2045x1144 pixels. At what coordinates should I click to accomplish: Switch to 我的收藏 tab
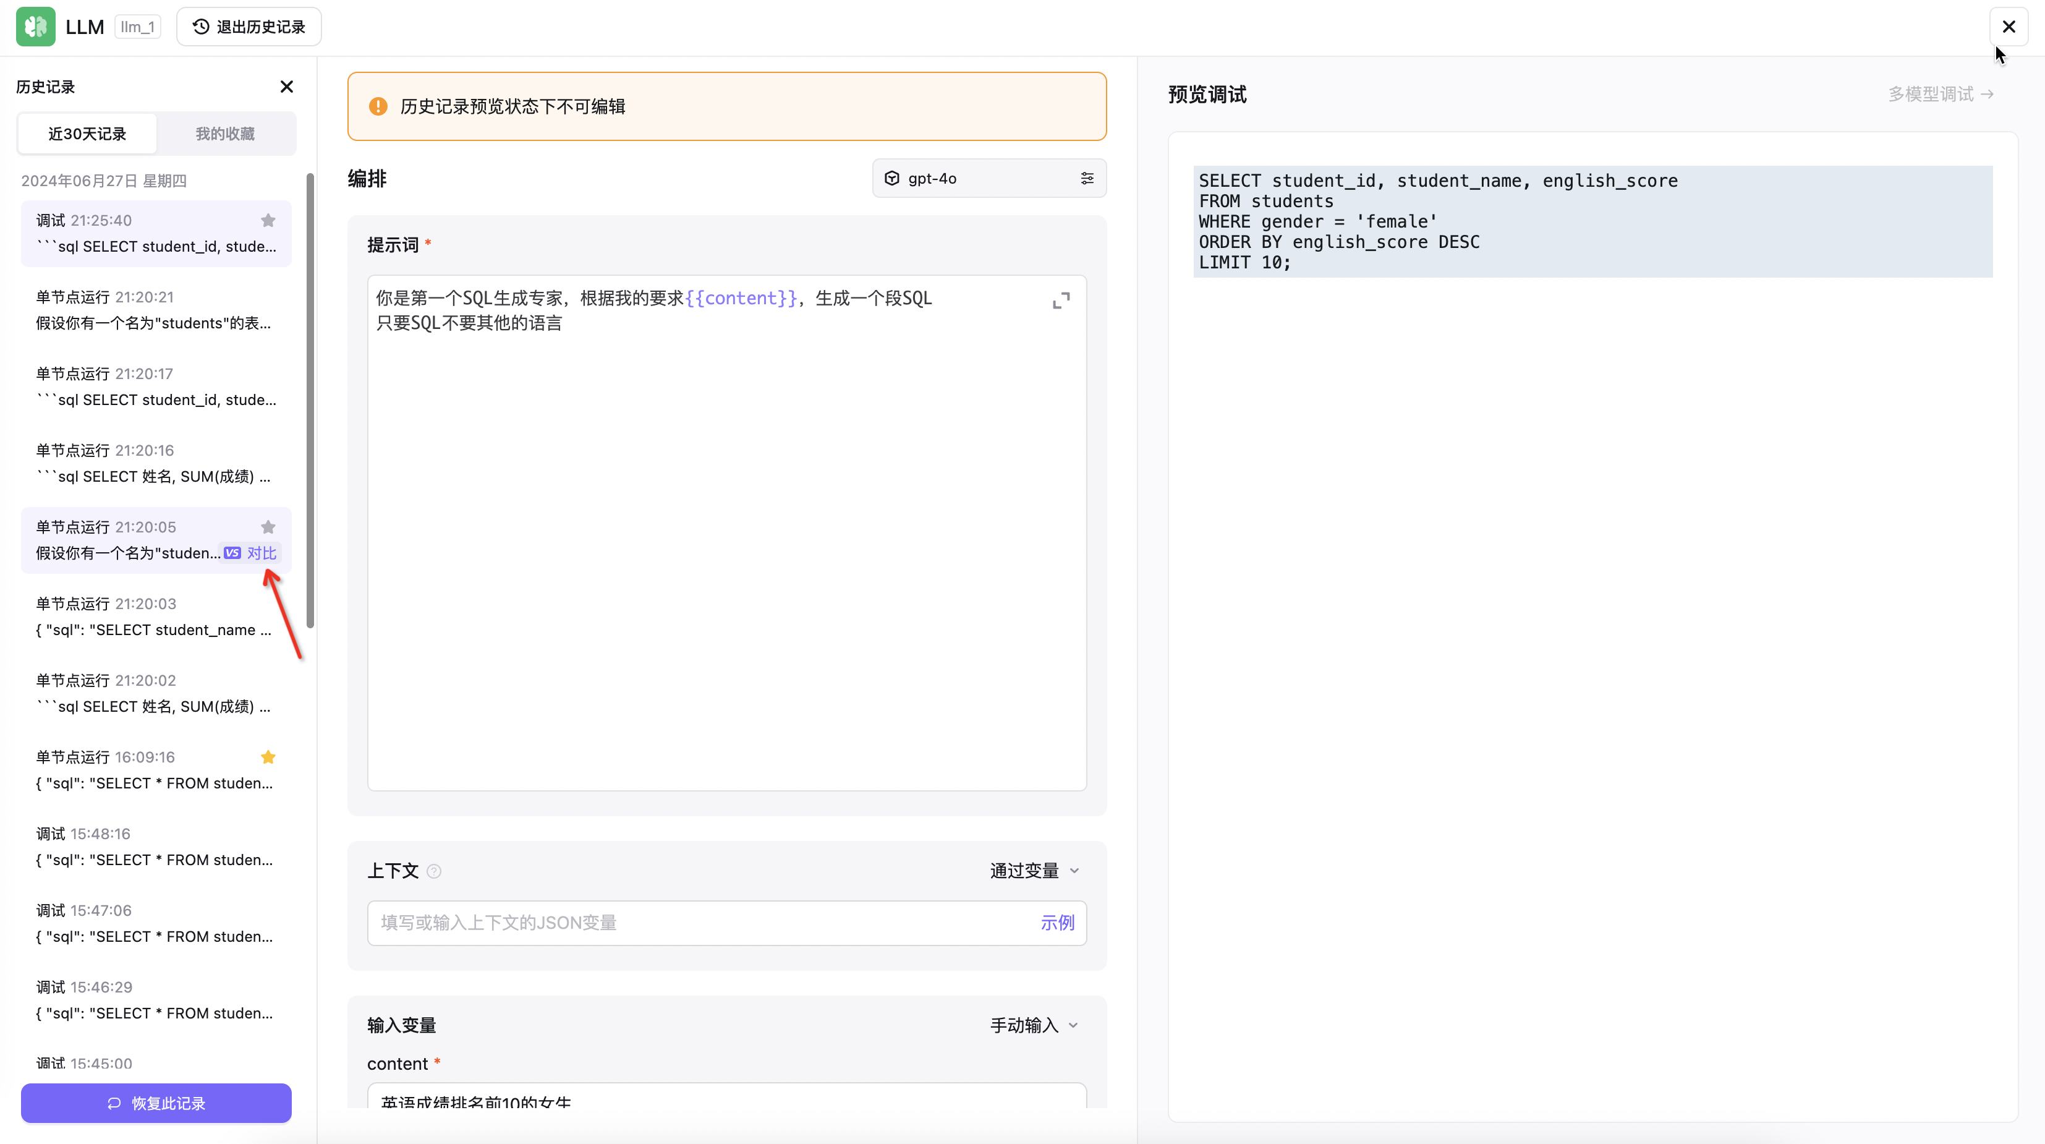[226, 134]
